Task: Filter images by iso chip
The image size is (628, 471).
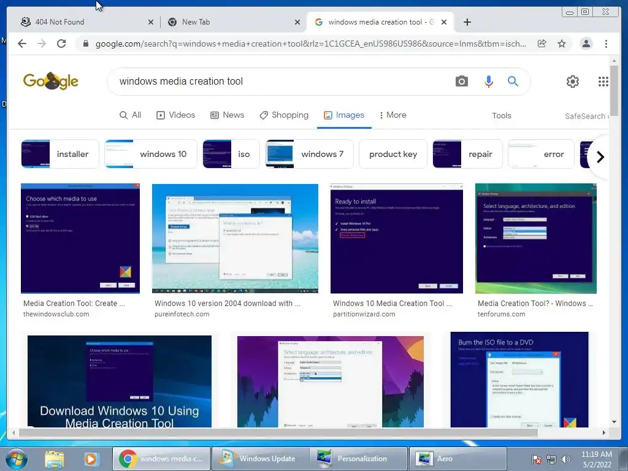Action: click(x=231, y=154)
